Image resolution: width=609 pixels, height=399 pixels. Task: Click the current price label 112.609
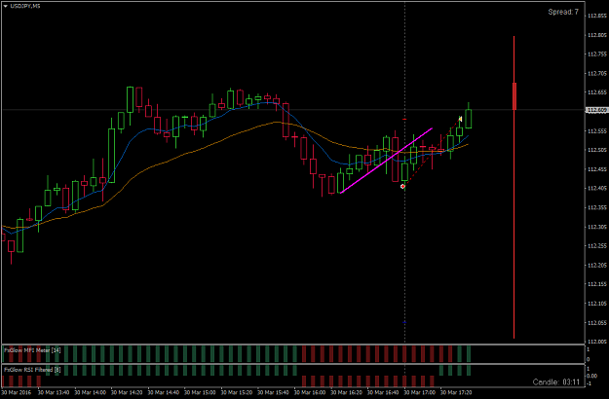(597, 110)
